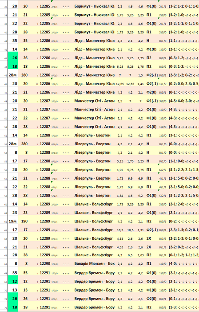Viewport: 199px width, 312px height.
Task: Select the '13' cell in row 70
Action: (x=15, y=290)
